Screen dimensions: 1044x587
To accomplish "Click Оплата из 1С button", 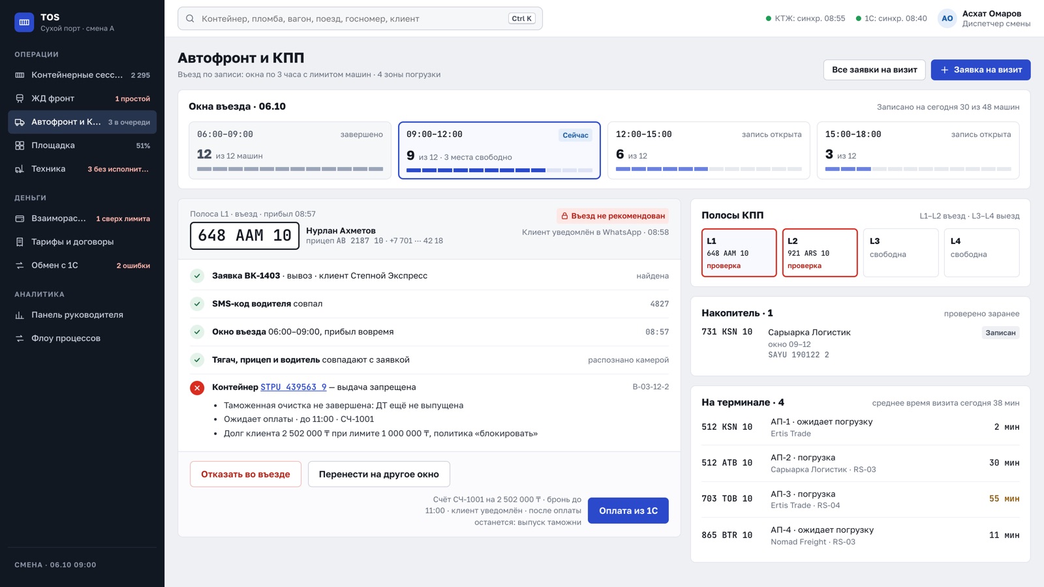I will pyautogui.click(x=628, y=511).
